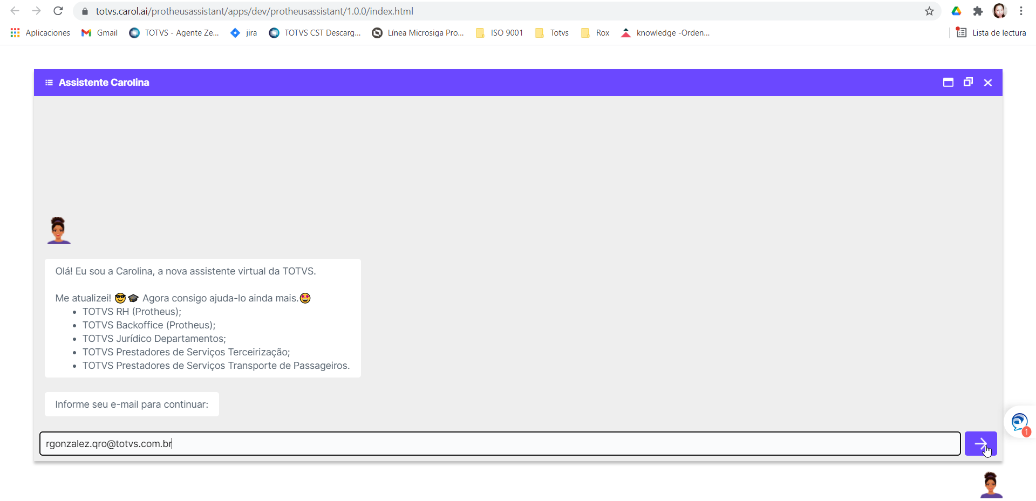
Task: Click the 'Olá! Eu sou a Carolina' greeting
Action: tap(186, 271)
